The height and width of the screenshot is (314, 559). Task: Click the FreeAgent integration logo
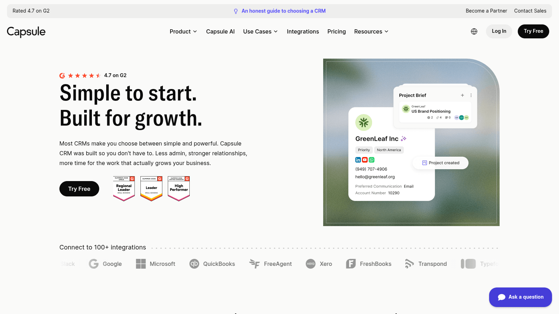coord(270,264)
